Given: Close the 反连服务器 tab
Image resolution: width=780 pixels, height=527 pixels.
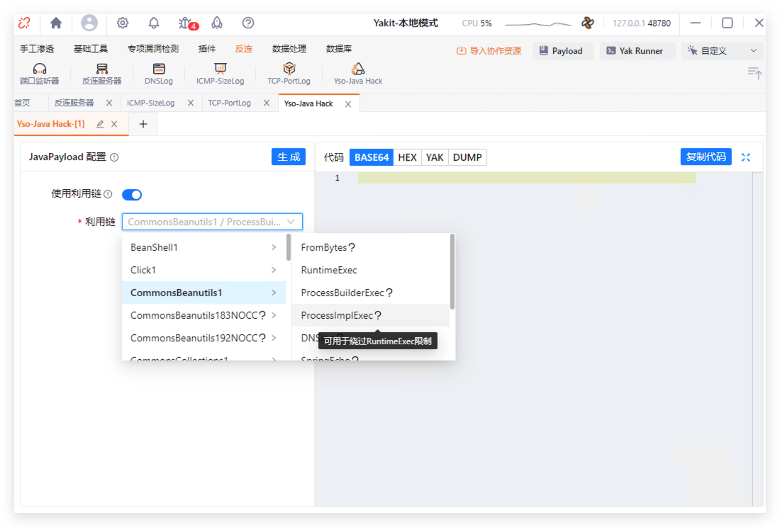Looking at the screenshot, I should coord(109,103).
